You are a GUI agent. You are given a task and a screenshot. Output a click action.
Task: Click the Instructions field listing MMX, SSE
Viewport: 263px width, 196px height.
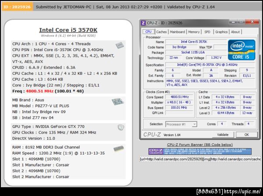[x=210, y=83]
